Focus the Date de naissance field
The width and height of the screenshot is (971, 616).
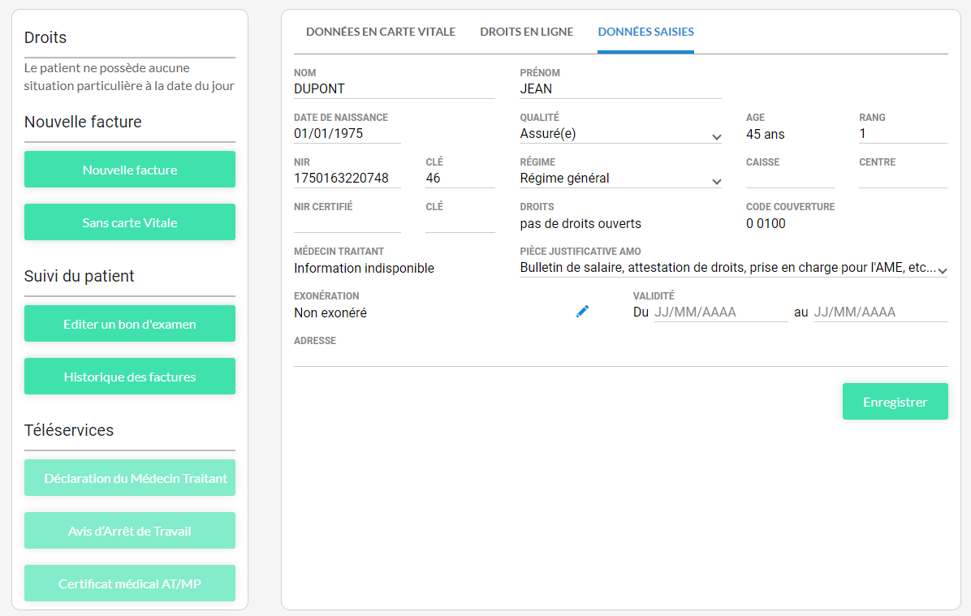tap(347, 135)
